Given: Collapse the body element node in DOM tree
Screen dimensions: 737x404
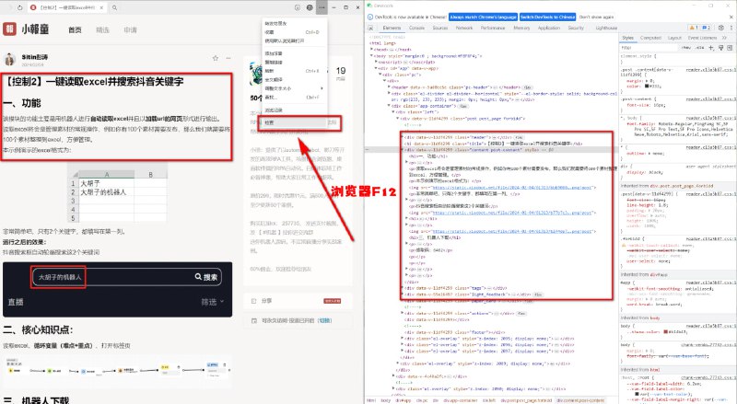Looking at the screenshot, I should coord(369,55).
